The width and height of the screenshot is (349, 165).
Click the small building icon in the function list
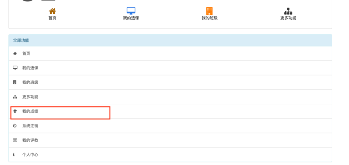tap(15, 82)
